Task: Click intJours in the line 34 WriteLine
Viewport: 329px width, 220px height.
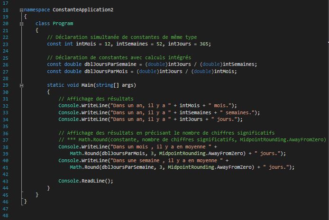Action: (x=191, y=119)
